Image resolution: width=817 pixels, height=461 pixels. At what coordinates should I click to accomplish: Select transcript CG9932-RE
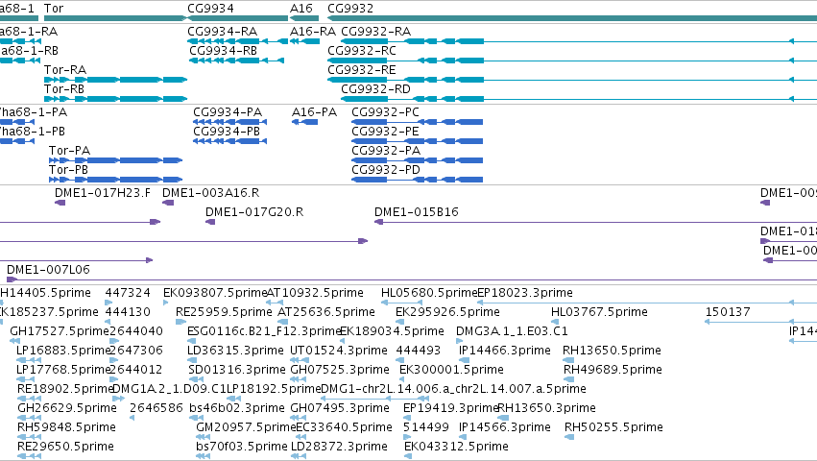pos(362,70)
